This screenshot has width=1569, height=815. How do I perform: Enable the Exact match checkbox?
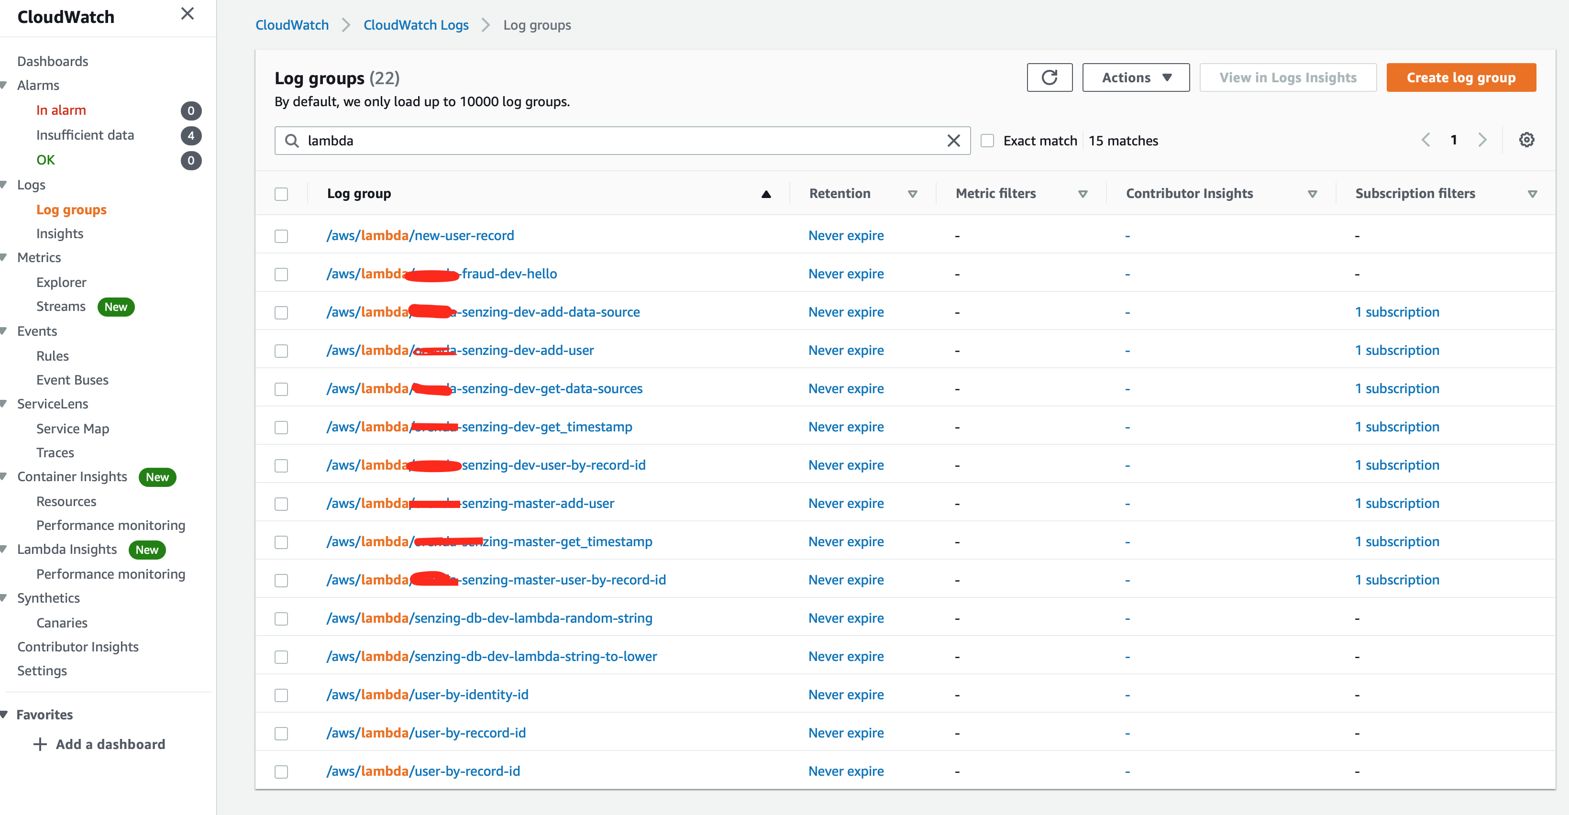pos(987,140)
